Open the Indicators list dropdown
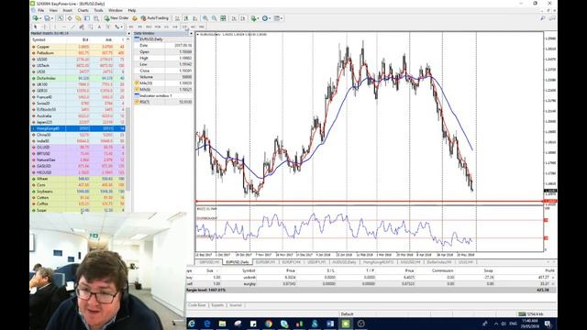This screenshot has width=587, height=330. (255, 18)
